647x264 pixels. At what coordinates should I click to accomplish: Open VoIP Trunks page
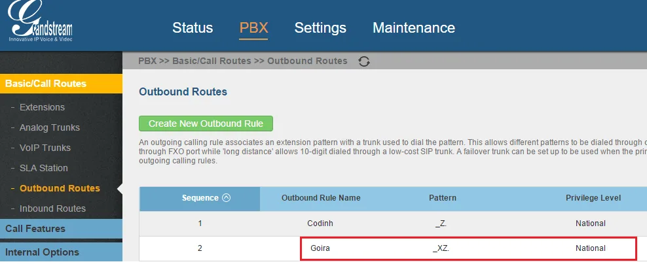(45, 148)
